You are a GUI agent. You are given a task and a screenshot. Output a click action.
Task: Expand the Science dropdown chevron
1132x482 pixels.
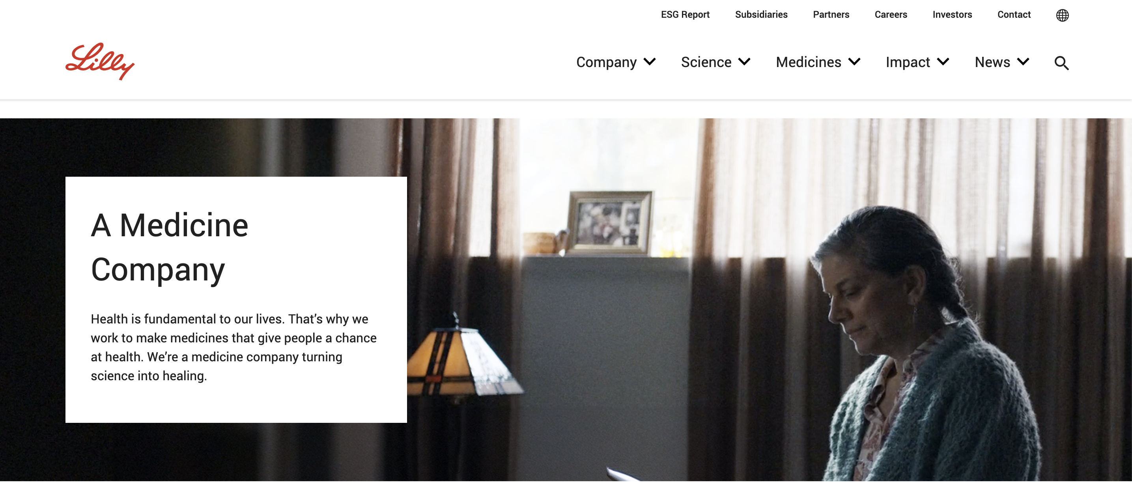744,62
